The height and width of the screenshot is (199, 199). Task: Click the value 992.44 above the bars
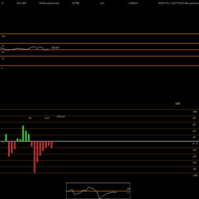click(60, 117)
